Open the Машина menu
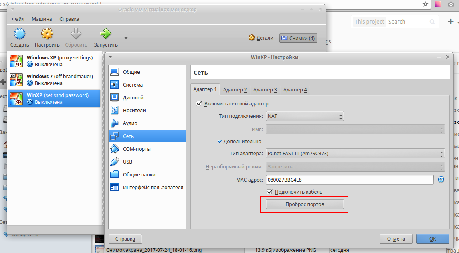The image size is (459, 253). tap(42, 19)
